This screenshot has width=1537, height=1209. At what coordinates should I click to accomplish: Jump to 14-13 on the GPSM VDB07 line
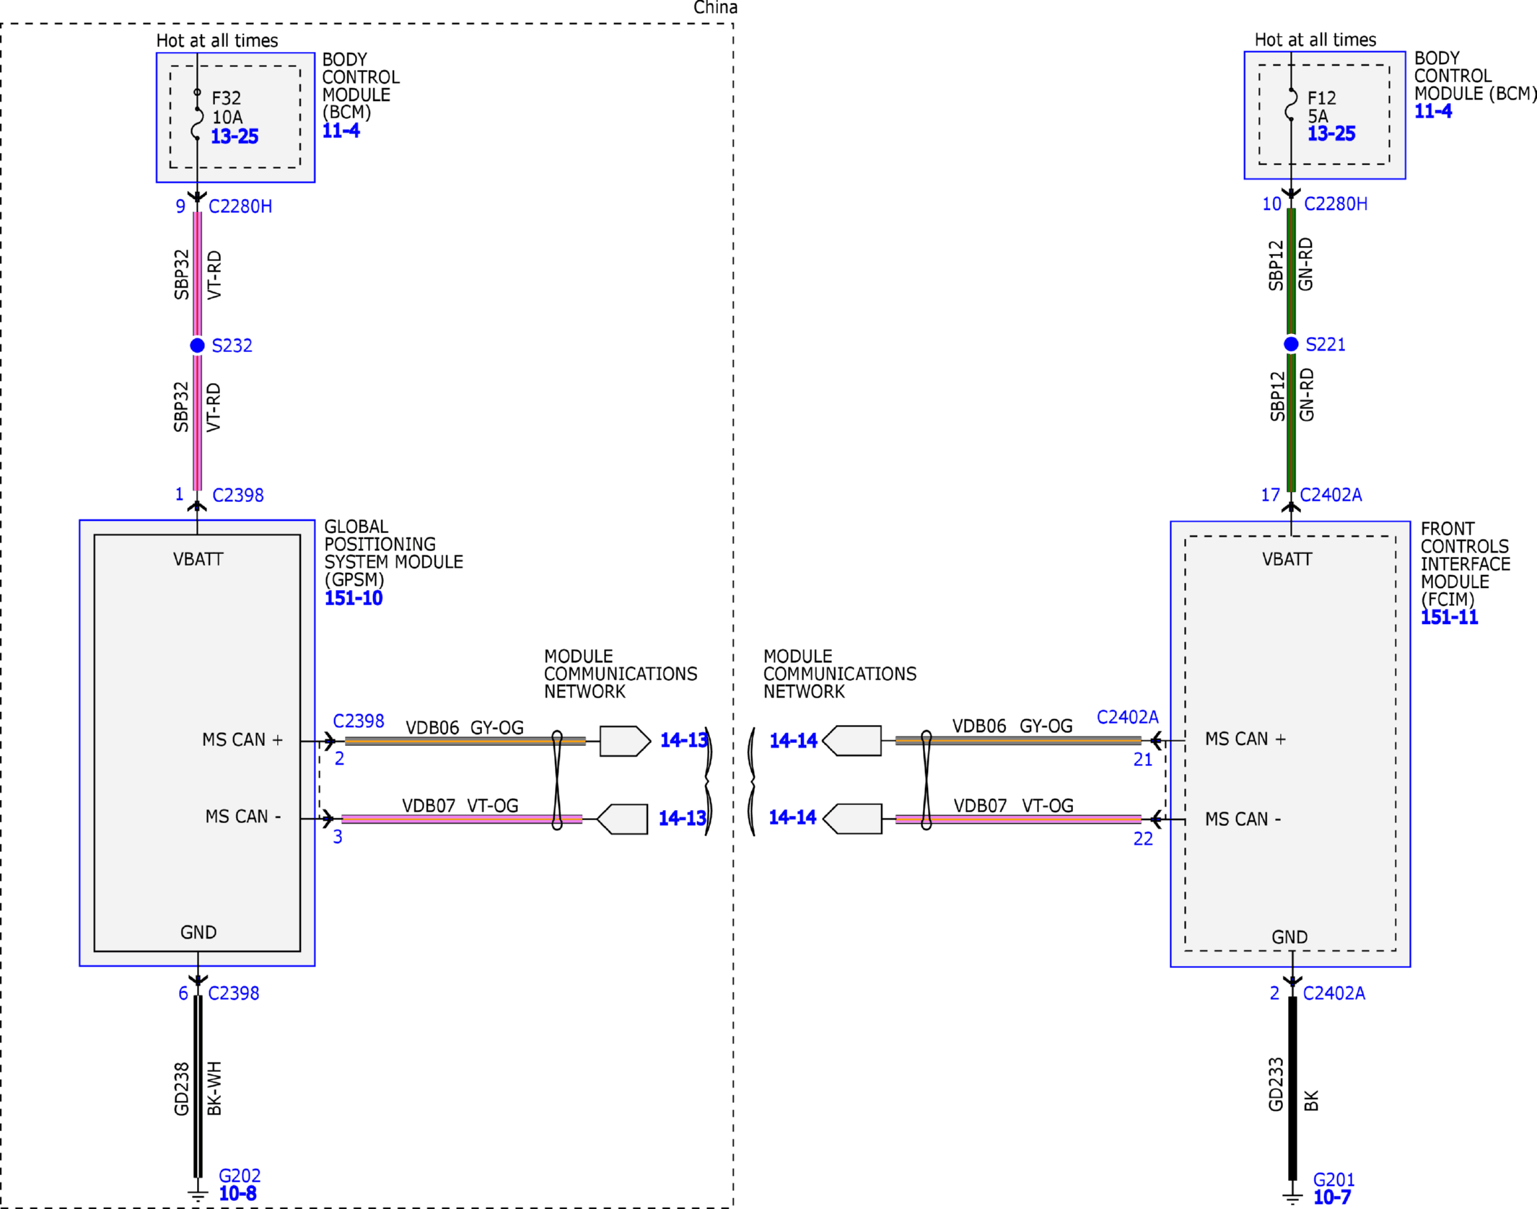(683, 818)
